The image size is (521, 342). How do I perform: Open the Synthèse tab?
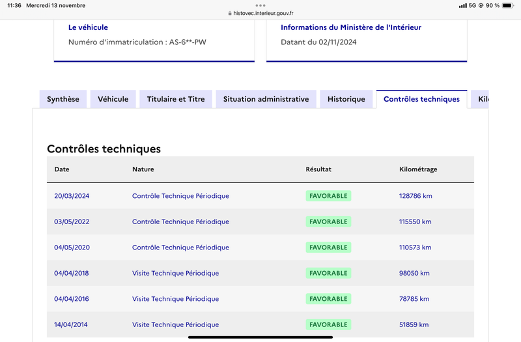[63, 99]
